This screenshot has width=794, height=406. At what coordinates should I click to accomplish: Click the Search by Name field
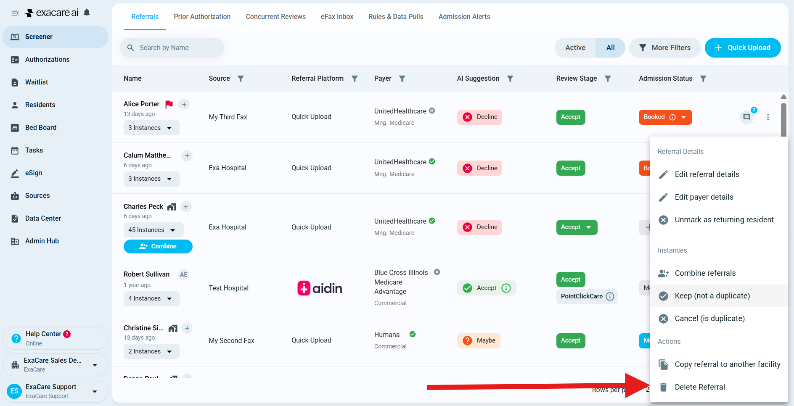[172, 48]
